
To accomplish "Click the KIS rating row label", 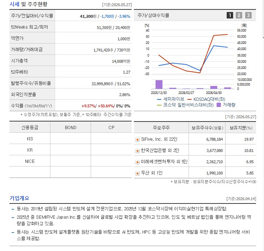I will click(x=30, y=139).
